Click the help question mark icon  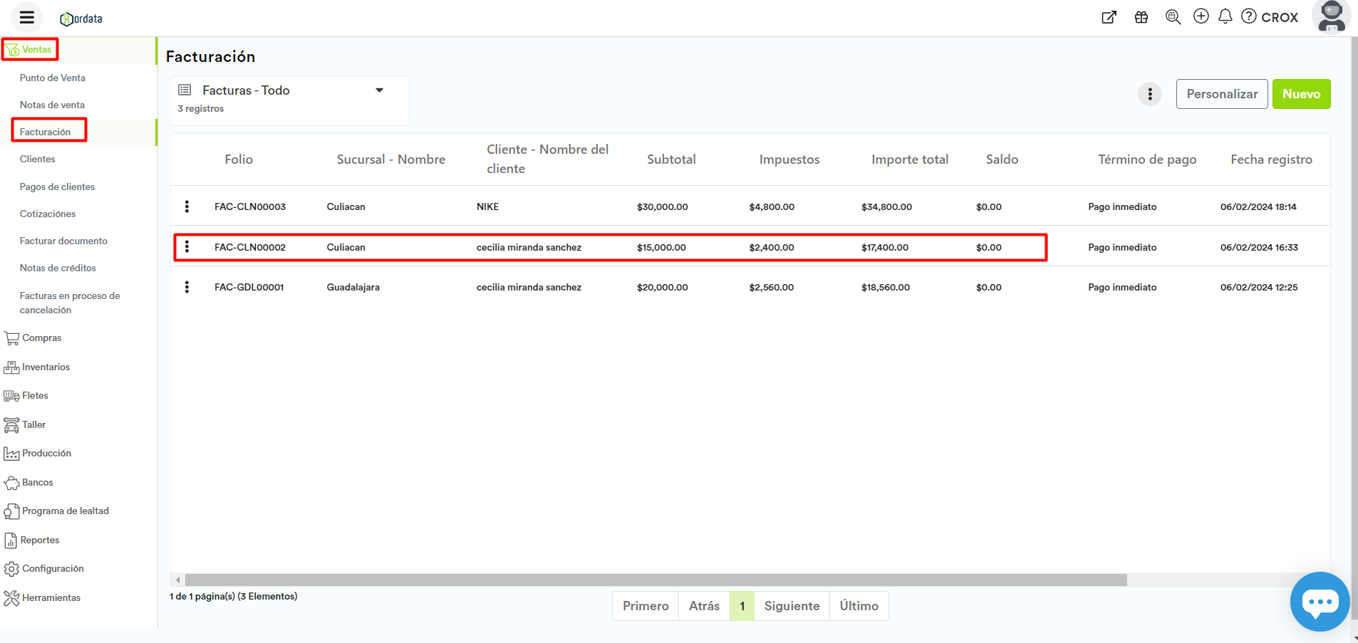tap(1249, 16)
